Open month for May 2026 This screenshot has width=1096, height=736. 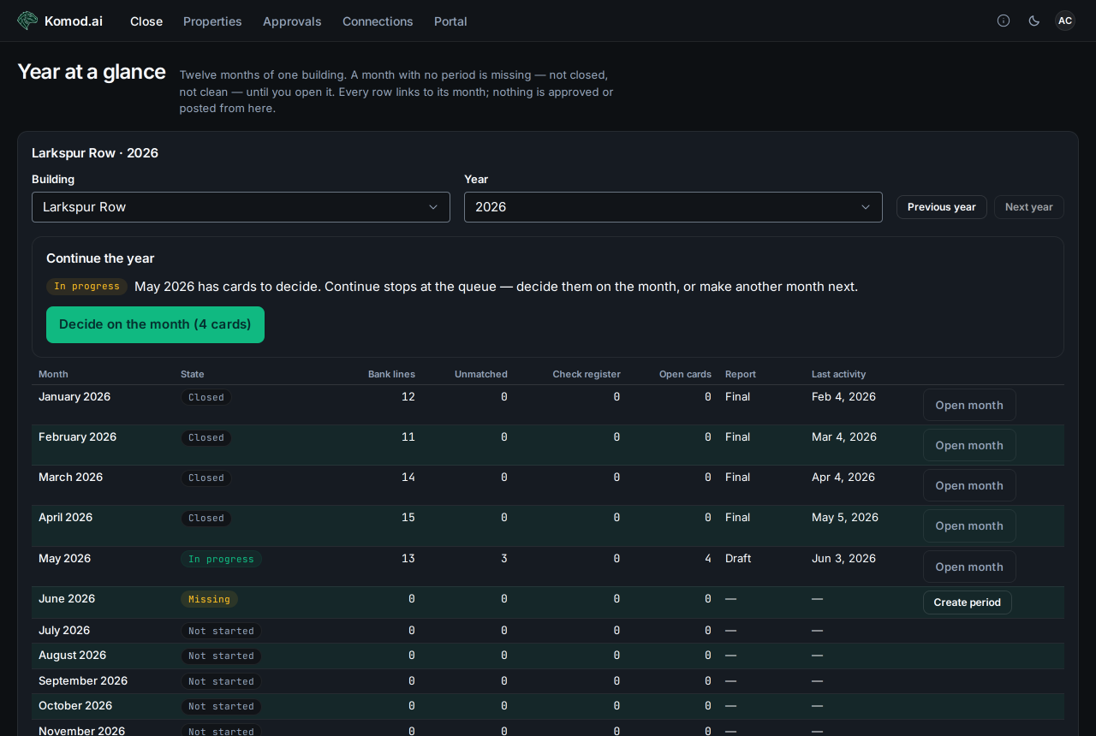tap(969, 567)
